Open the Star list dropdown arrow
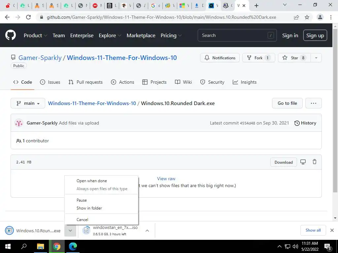Image resolution: width=338 pixels, height=253 pixels. [316, 58]
